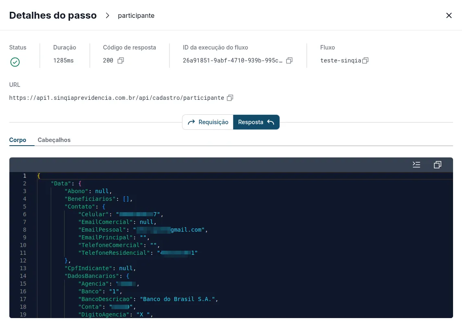Viewport: 462px width, 327px height.
Task: Copy the response code 200
Action: (x=121, y=60)
